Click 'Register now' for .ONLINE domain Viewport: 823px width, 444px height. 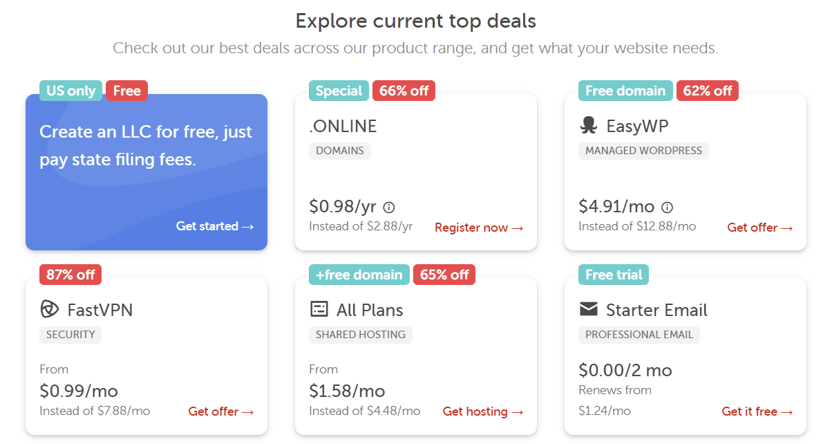click(x=479, y=228)
